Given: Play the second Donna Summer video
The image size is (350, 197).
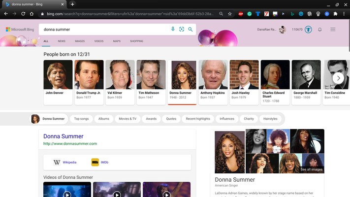Looking at the screenshot, I should pyautogui.click(x=117, y=195).
